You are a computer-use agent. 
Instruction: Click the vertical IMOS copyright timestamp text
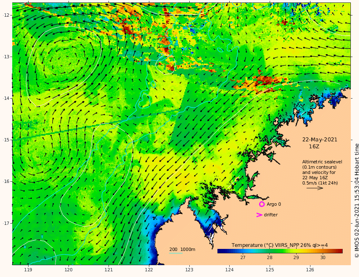[x=357, y=201]
